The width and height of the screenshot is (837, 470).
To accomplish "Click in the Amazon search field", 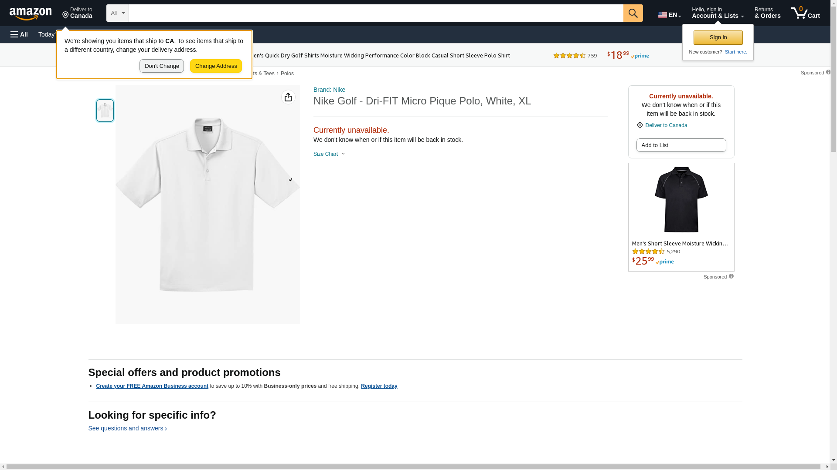I will (376, 13).
